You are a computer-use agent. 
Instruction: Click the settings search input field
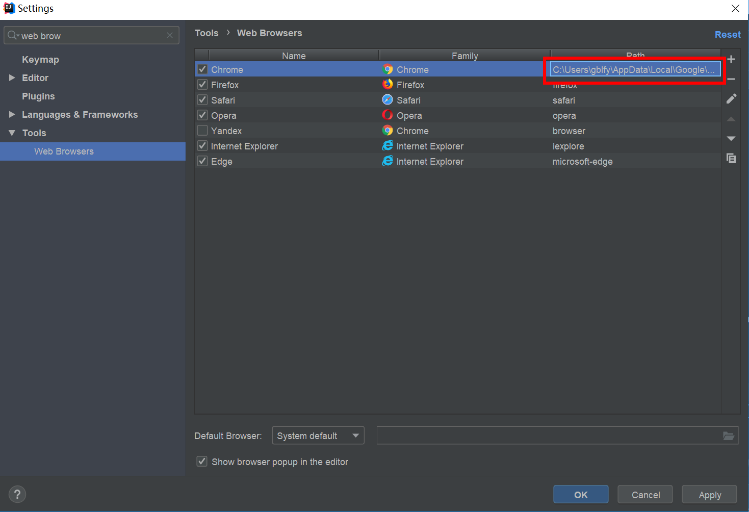pyautogui.click(x=92, y=36)
